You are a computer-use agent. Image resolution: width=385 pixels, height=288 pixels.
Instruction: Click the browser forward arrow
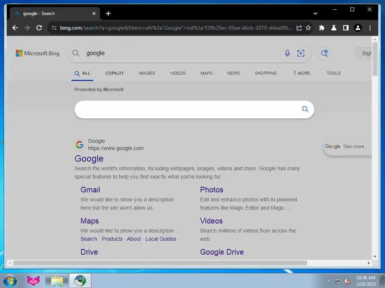pos(27,28)
